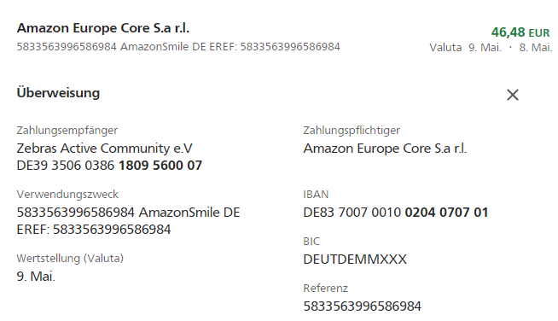Click the Überweisung heading
The image size is (558, 321).
click(58, 93)
